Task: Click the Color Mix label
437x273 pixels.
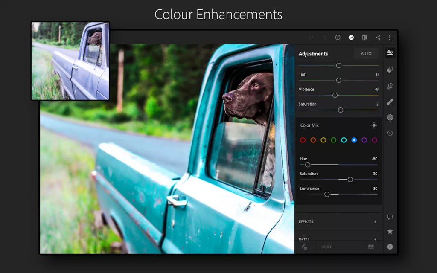Action: (x=309, y=125)
